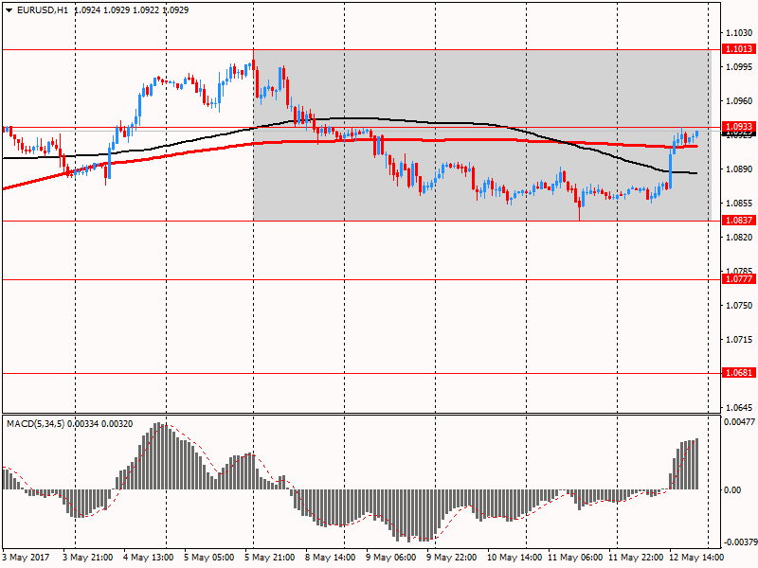Image resolution: width=758 pixels, height=568 pixels.
Task: Click the 1.0855 value on price axis
Action: click(x=739, y=204)
